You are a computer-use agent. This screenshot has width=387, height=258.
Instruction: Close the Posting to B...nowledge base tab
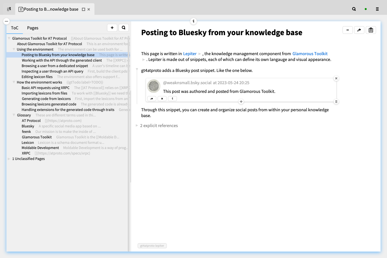(x=89, y=9)
